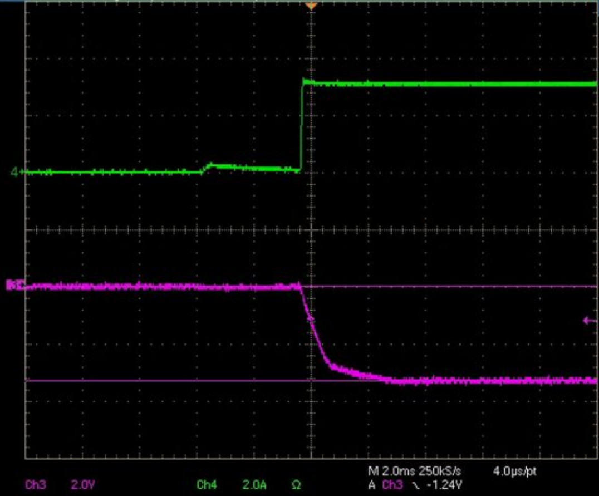Screen dimensions: 599x496
Task: Select the upper horizontal magenta cursor line
Action: pos(445,287)
